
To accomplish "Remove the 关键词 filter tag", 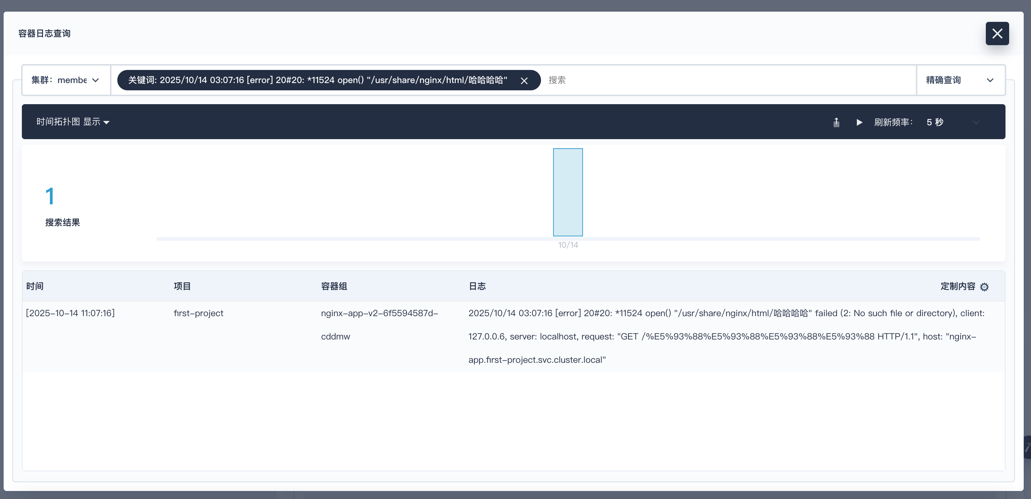I will 524,81.
